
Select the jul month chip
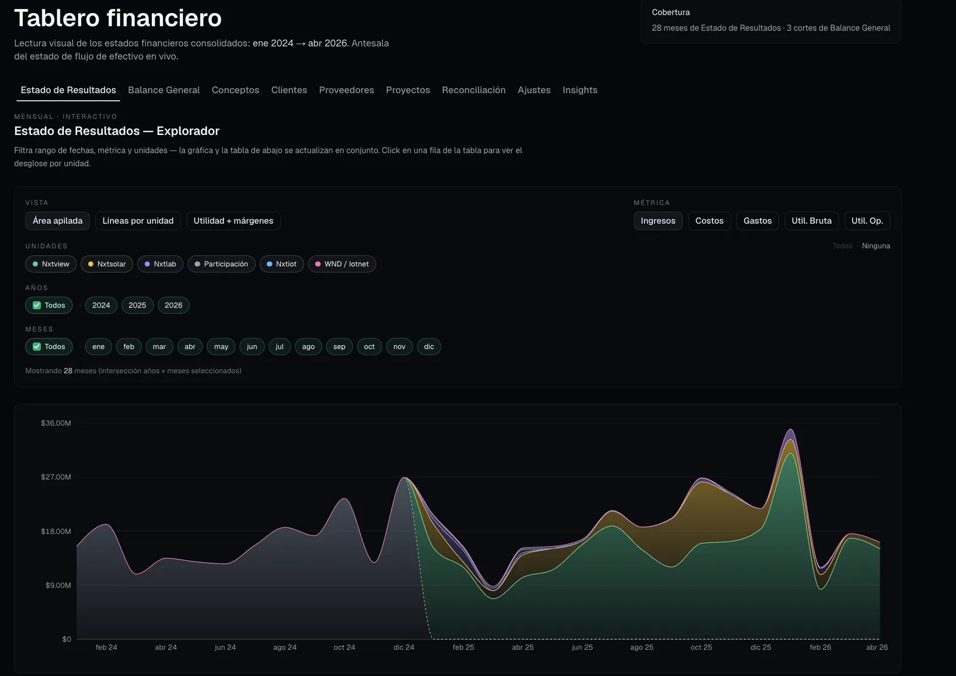coord(280,346)
